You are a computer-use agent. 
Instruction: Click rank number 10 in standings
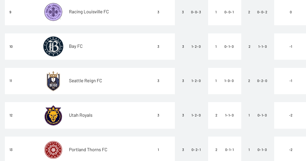click(11, 46)
